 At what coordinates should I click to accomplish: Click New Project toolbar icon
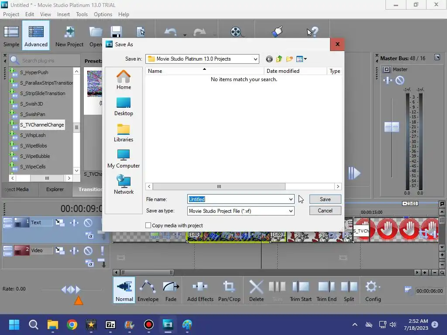pos(69,36)
